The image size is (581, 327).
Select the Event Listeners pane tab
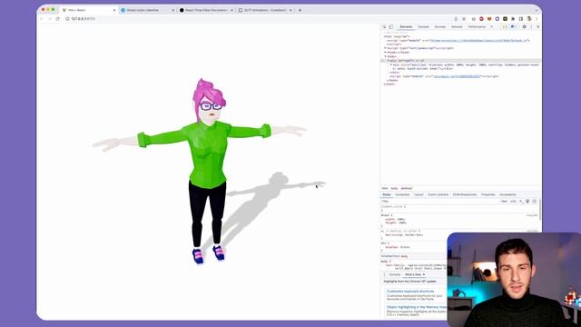point(438,194)
